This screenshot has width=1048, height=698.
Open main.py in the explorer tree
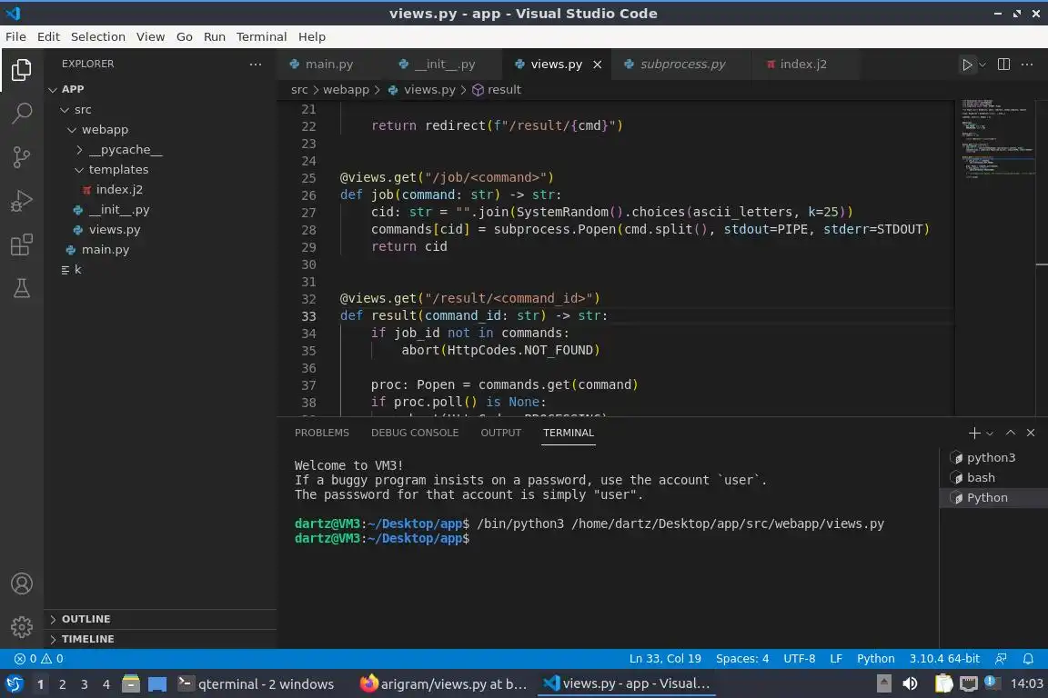point(105,250)
